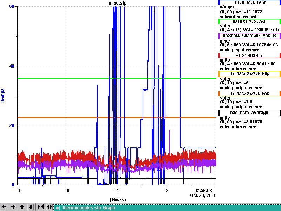This screenshot has width=281, height=211.
Task: Click the pan right arrow button
Action: [x=13, y=207]
